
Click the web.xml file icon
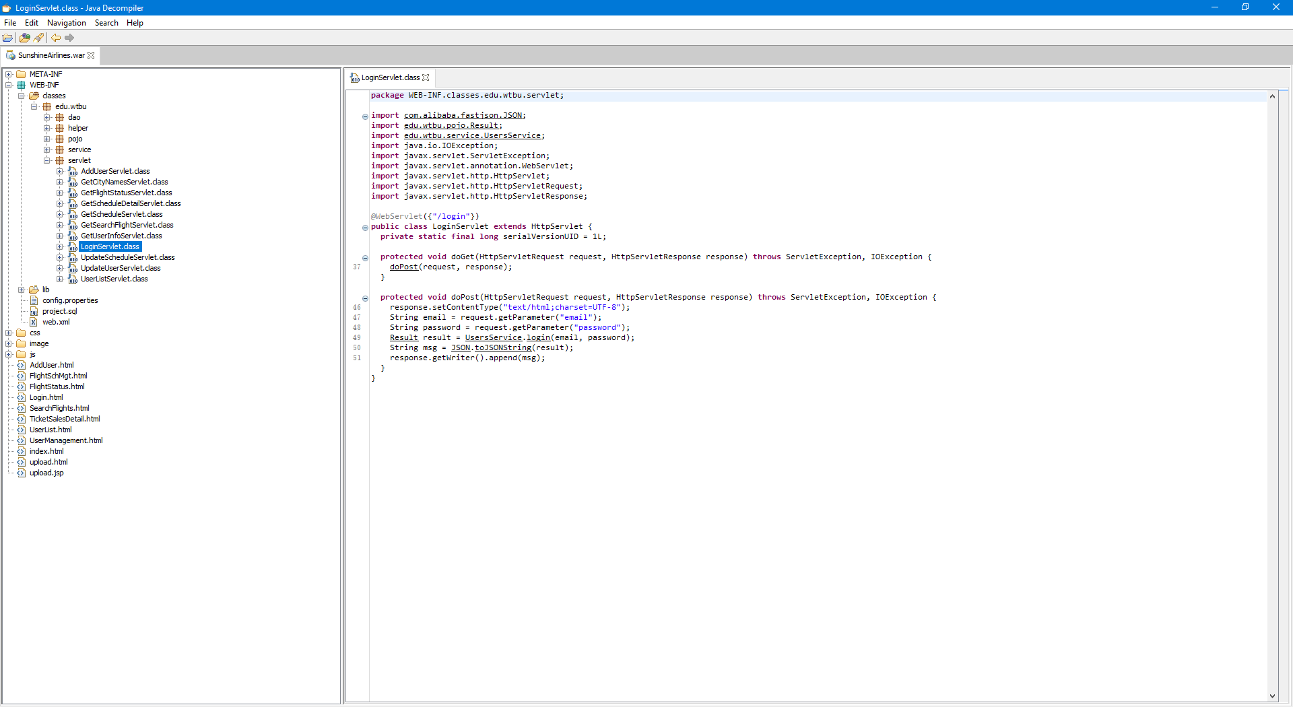click(34, 322)
